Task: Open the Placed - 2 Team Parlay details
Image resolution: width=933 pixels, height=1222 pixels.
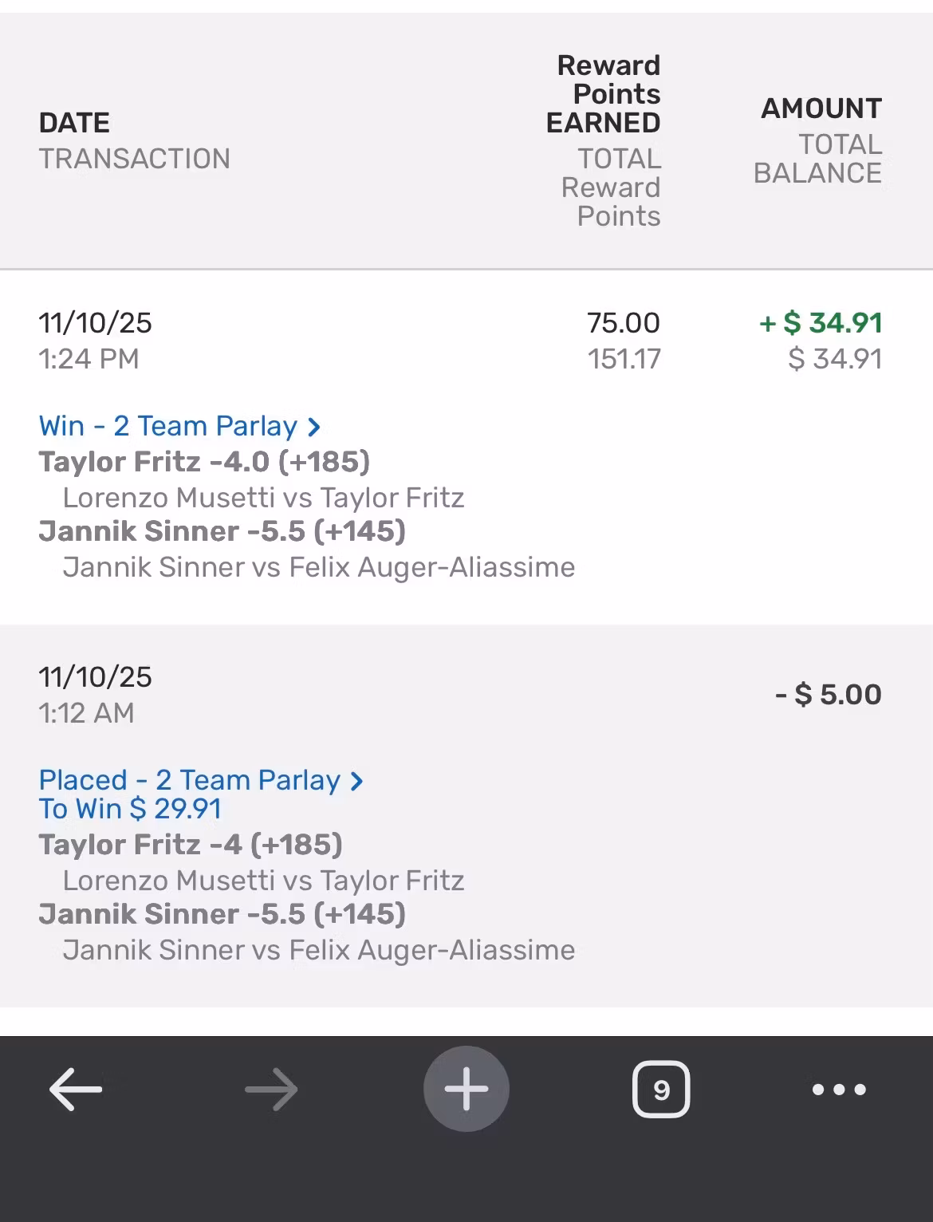Action: pos(189,780)
